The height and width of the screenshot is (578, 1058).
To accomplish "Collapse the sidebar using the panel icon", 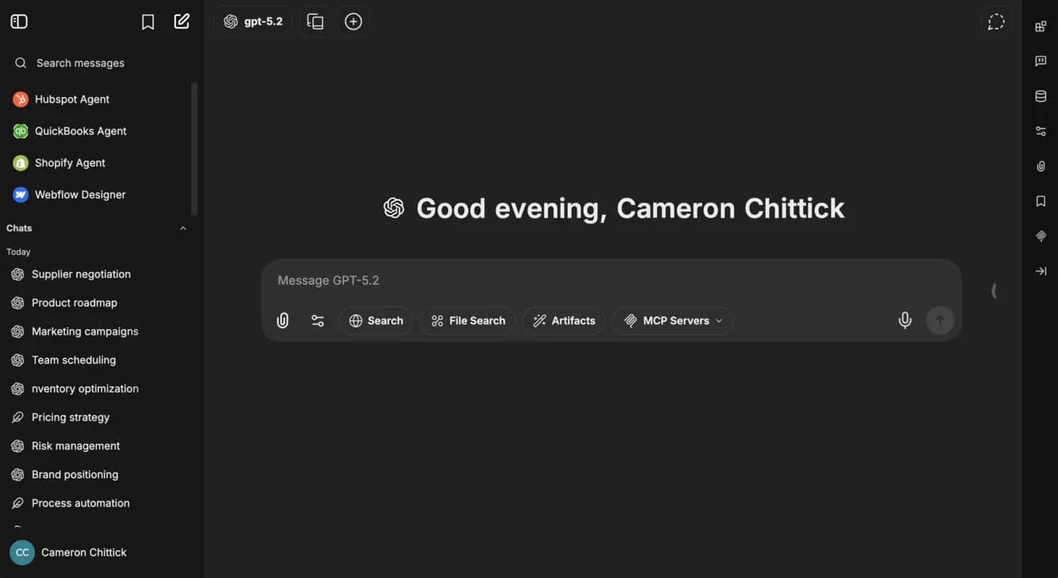I will 18,20.
